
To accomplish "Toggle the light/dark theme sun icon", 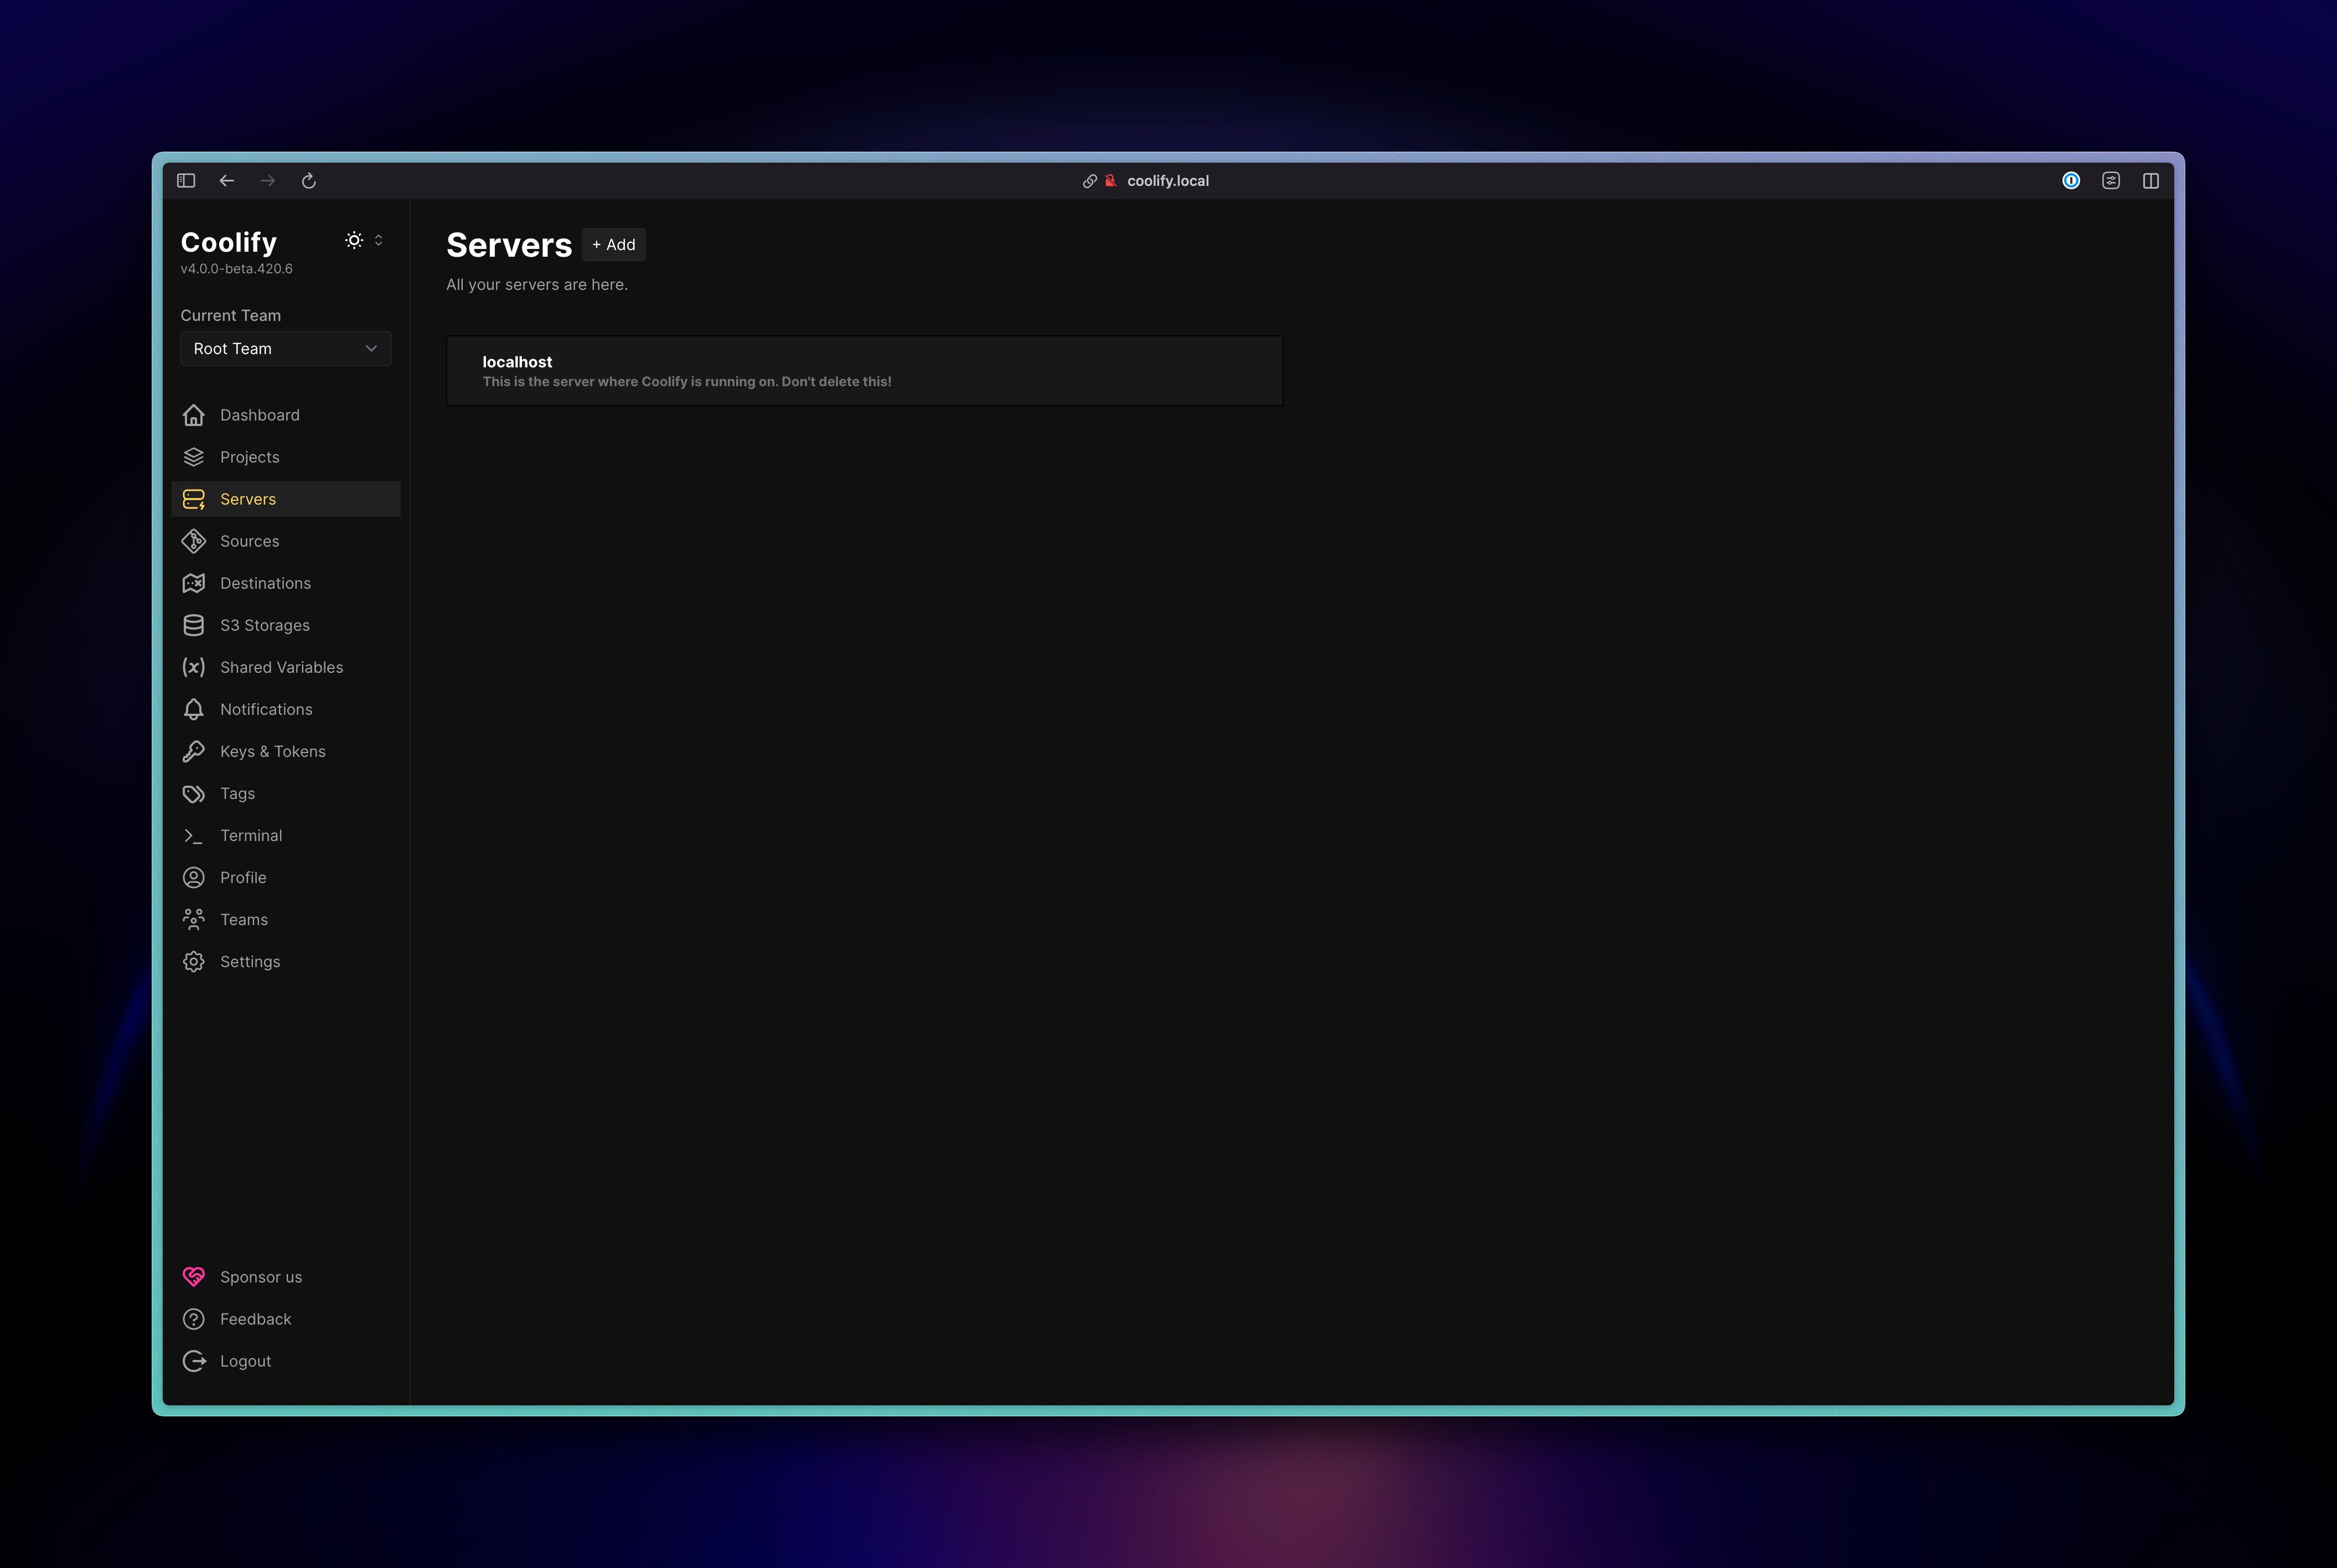I will tap(353, 240).
